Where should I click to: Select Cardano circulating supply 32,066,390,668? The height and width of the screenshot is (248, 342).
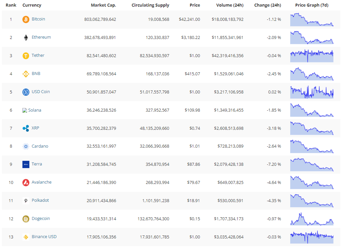click(x=154, y=146)
